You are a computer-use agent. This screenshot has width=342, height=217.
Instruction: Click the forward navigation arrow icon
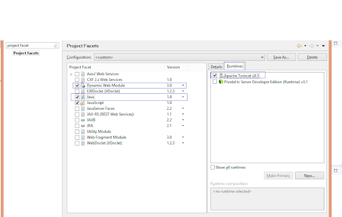click(312, 46)
